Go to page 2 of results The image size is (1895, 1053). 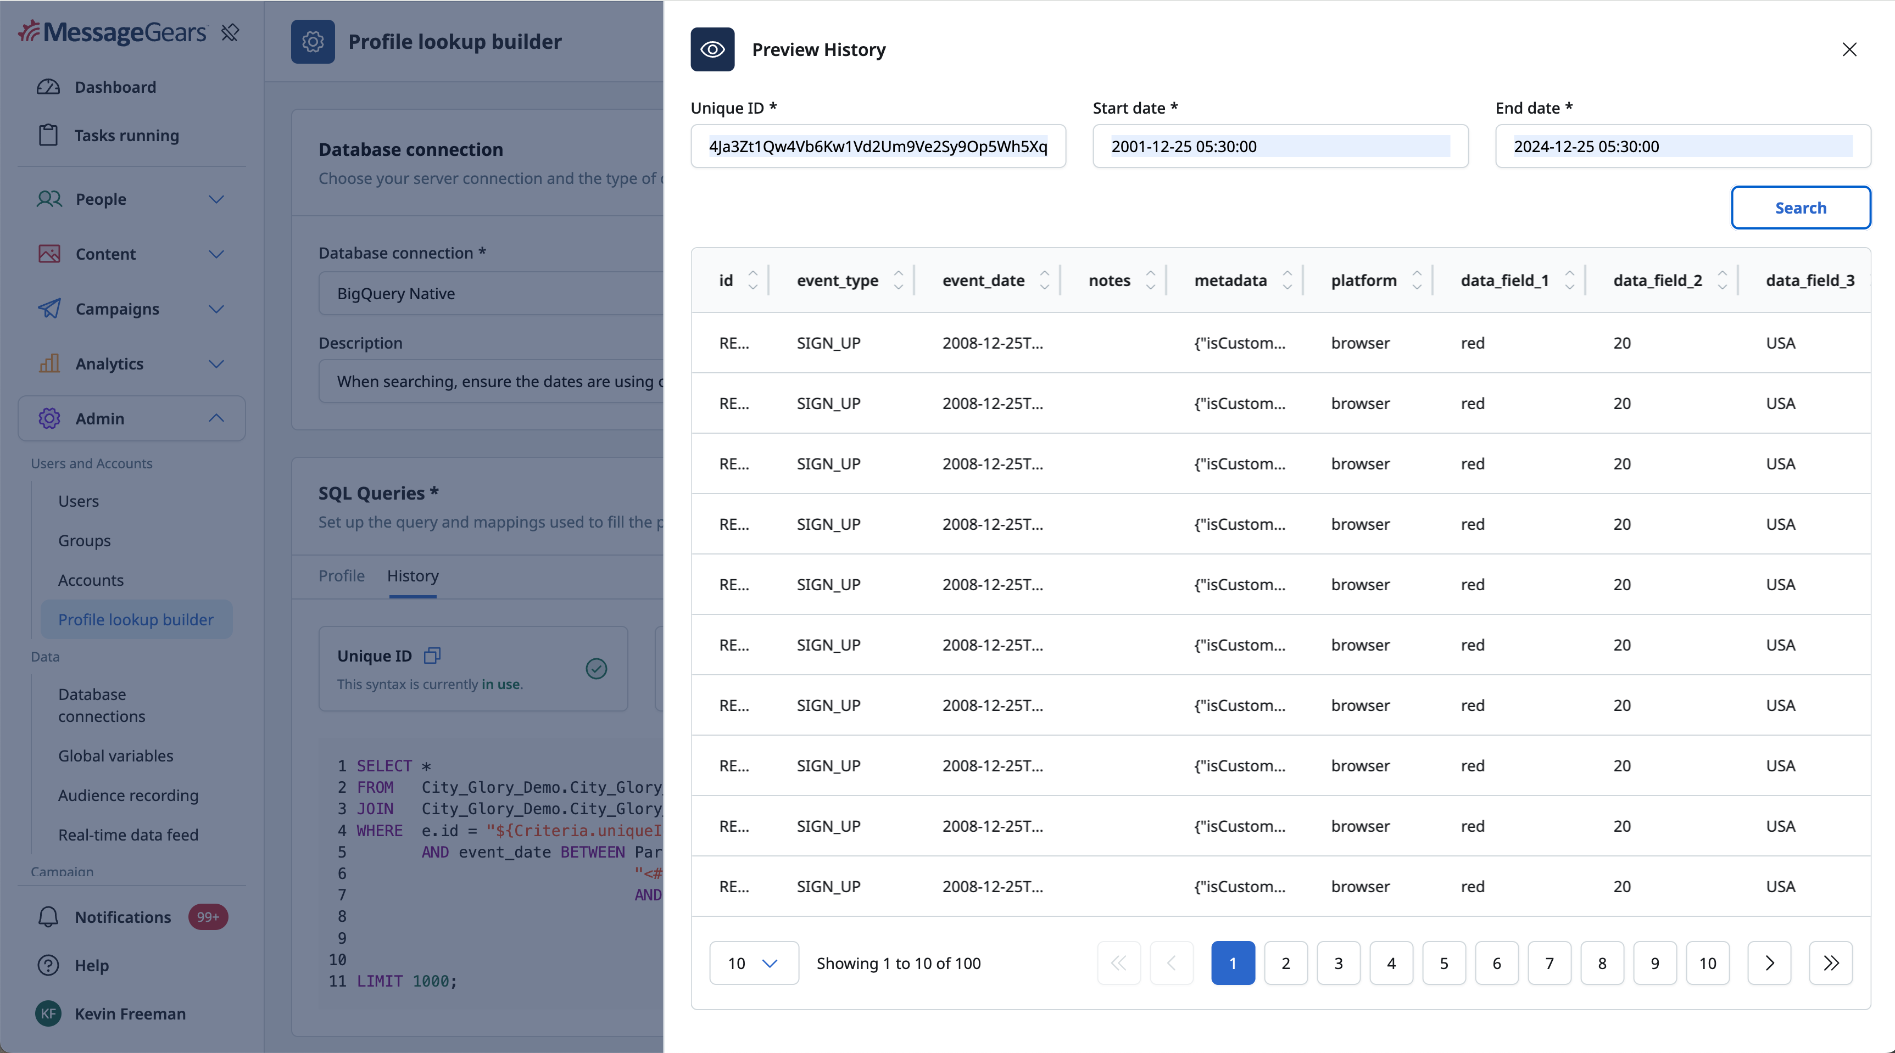(x=1286, y=964)
